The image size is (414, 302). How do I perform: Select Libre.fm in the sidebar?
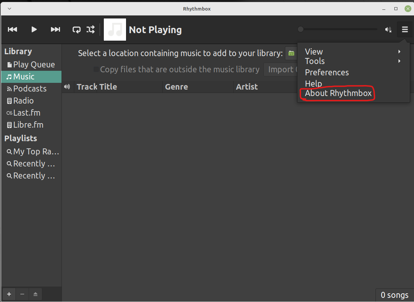tap(31, 125)
